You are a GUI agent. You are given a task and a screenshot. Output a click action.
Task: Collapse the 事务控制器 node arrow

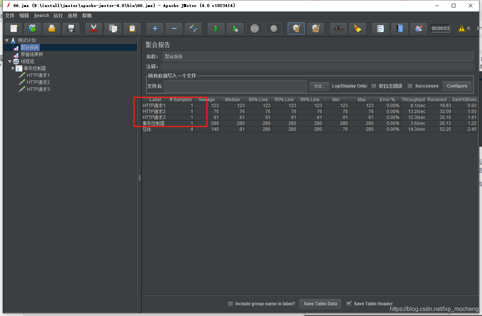coord(13,68)
